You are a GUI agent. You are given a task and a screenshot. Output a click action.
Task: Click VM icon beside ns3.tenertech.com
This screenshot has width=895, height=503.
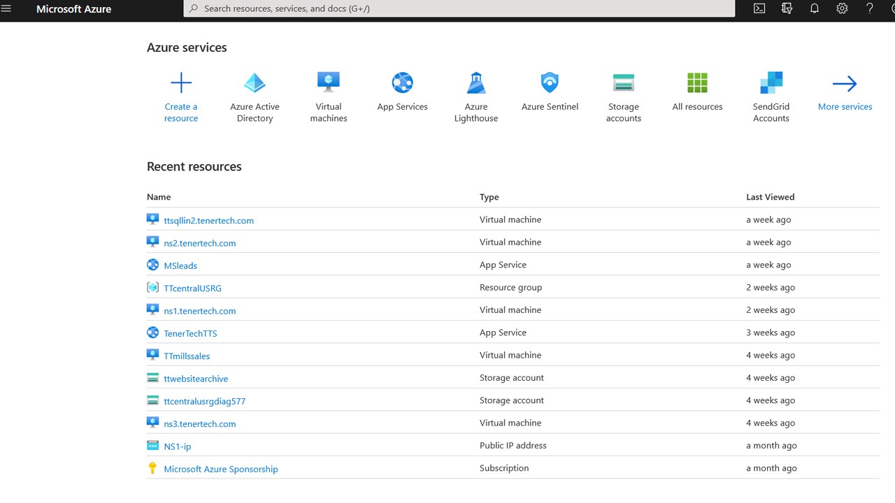[152, 423]
